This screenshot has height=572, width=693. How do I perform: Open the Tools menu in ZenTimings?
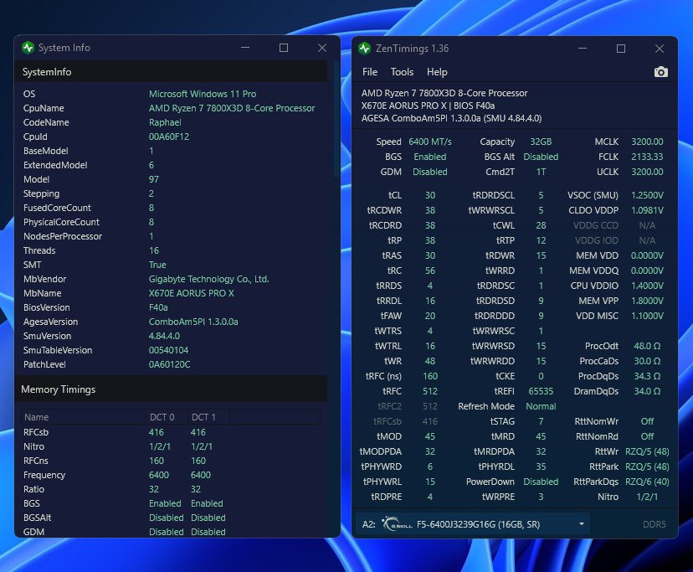click(402, 72)
